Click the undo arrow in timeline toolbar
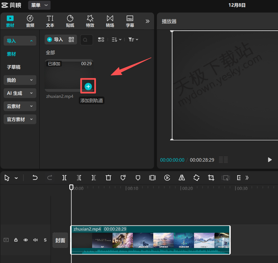 35,178
